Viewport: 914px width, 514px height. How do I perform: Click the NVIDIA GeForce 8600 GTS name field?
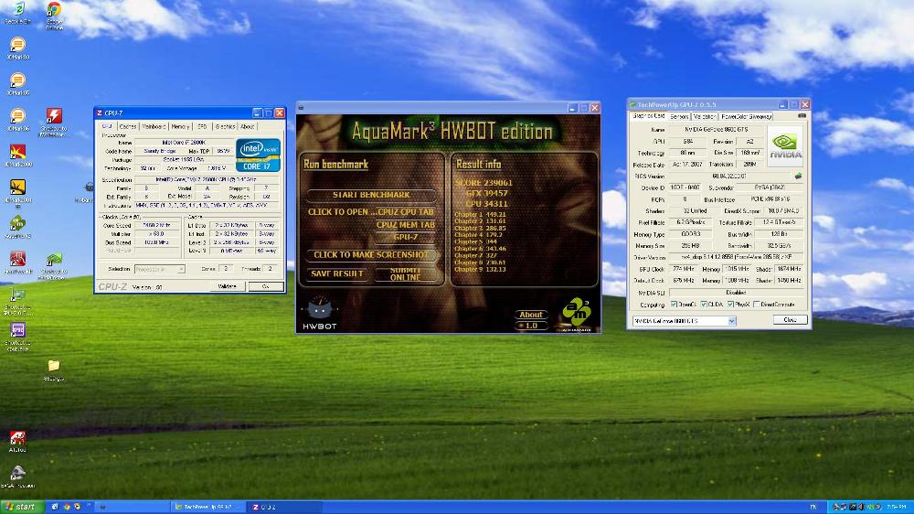coord(716,130)
